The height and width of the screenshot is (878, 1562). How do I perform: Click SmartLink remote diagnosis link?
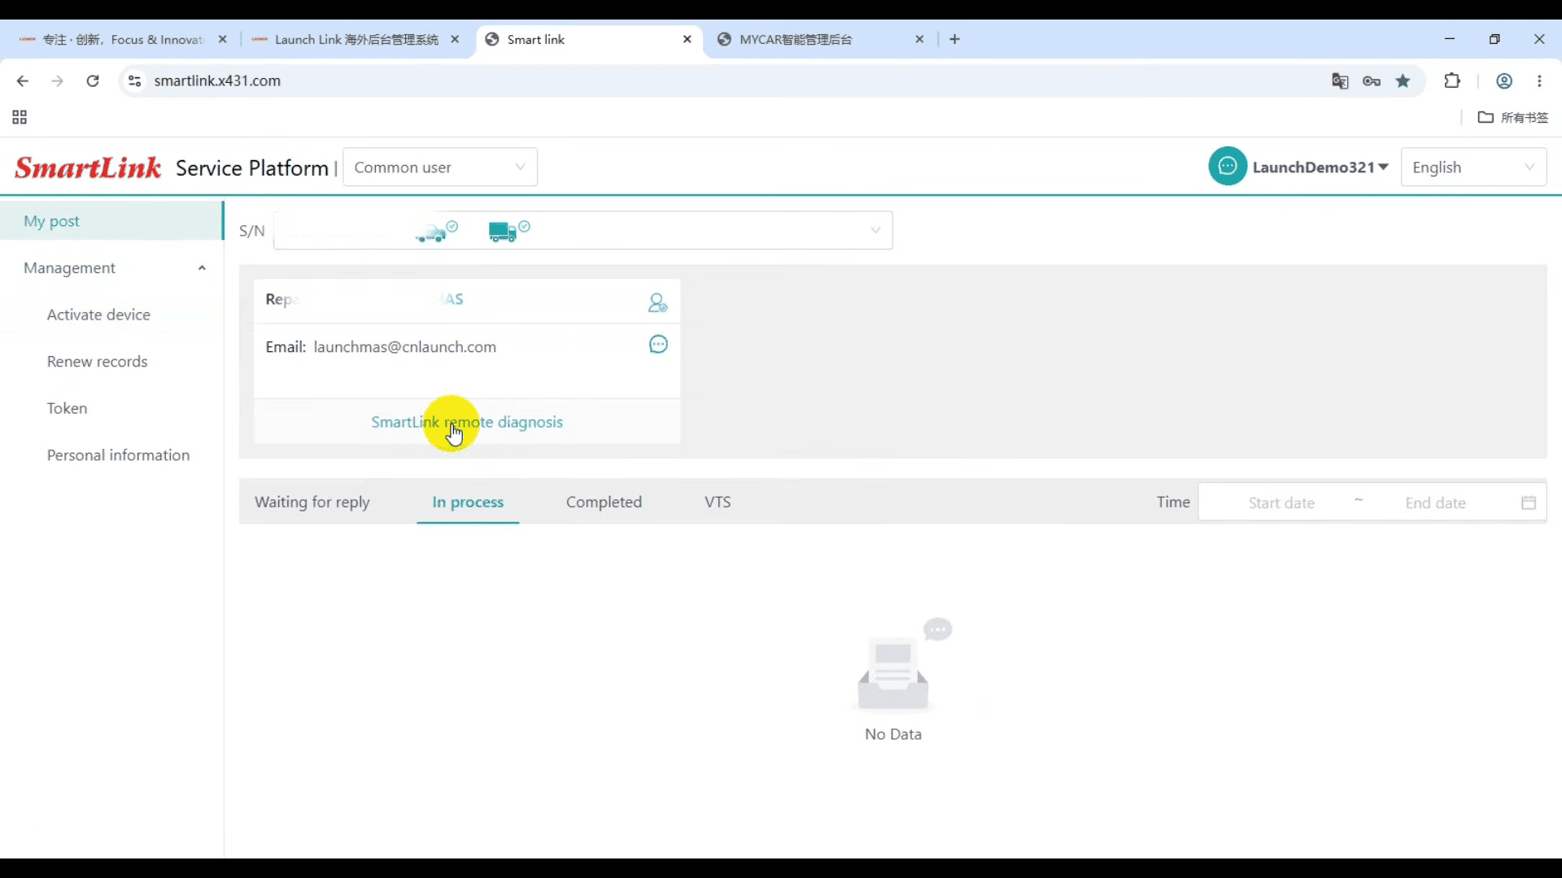click(467, 422)
